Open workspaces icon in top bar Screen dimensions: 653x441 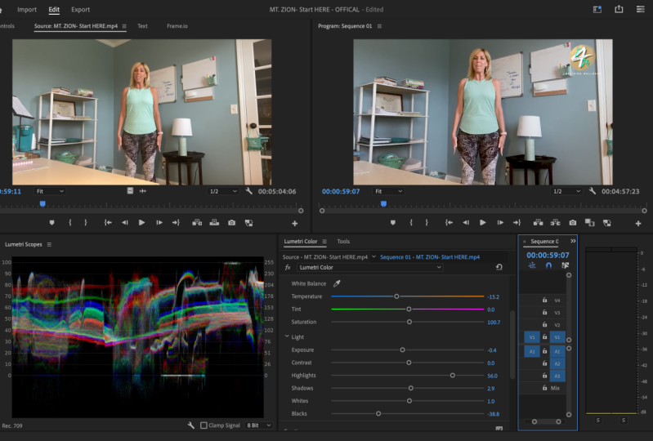coord(597,9)
